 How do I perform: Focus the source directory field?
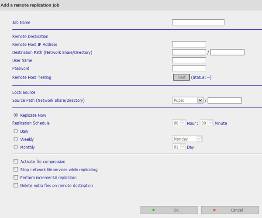click(225, 100)
